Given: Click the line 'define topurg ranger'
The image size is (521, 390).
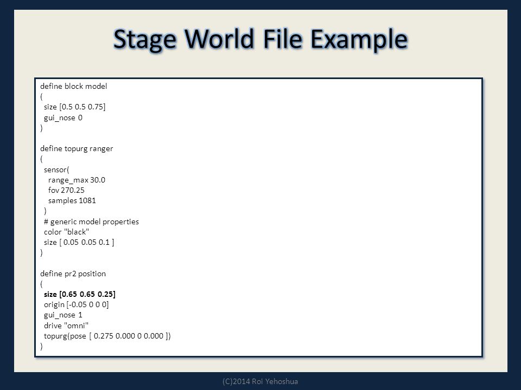Looking at the screenshot, I should click(77, 148).
